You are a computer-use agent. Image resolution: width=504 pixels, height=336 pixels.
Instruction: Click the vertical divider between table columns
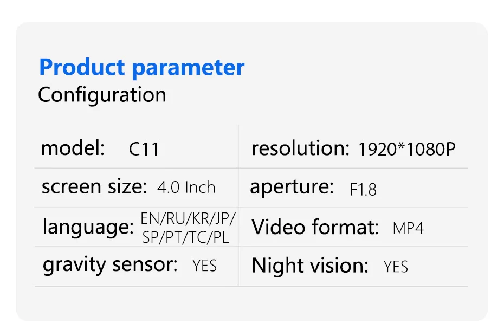(x=238, y=206)
